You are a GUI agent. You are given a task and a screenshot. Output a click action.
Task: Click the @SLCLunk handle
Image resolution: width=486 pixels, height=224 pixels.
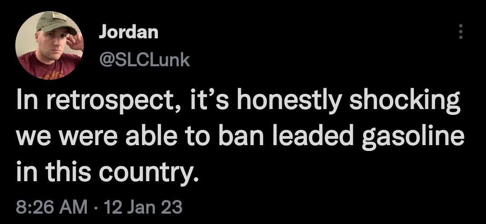pos(144,59)
